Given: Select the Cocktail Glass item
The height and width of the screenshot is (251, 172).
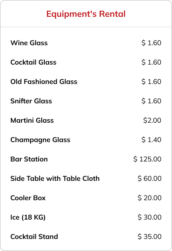Looking at the screenshot, I should point(34,62).
